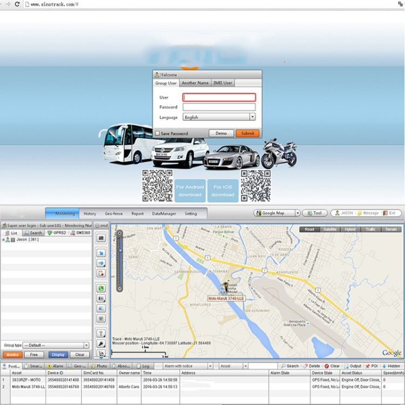Expand the Group type dropdown
The width and height of the screenshot is (405, 405).
pos(86,345)
